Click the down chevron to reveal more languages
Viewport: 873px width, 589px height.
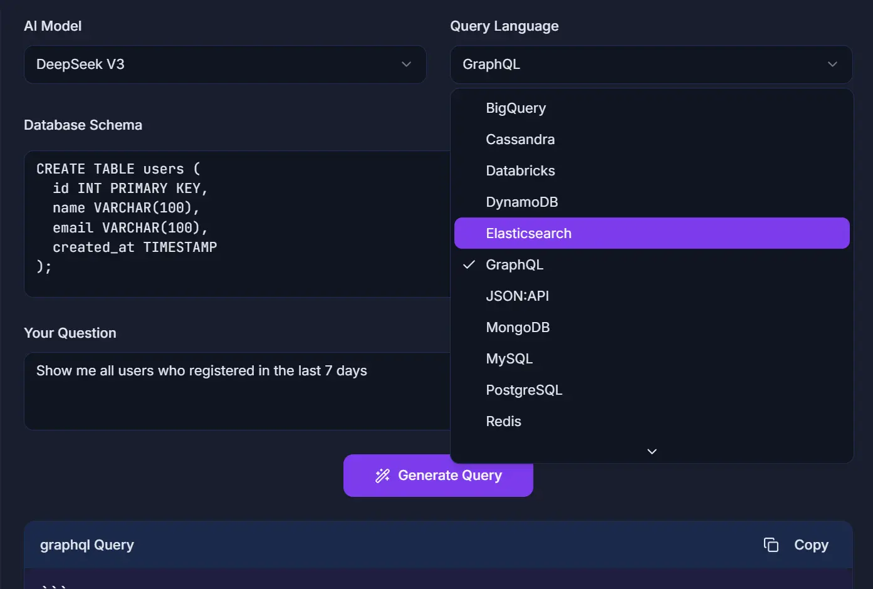point(651,451)
